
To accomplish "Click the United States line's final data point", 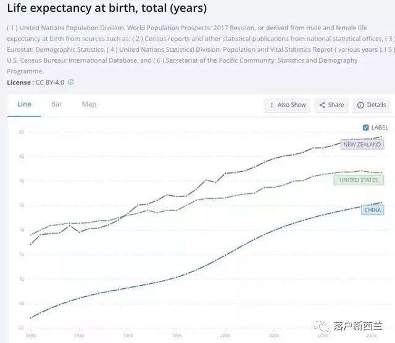I will coord(381,172).
